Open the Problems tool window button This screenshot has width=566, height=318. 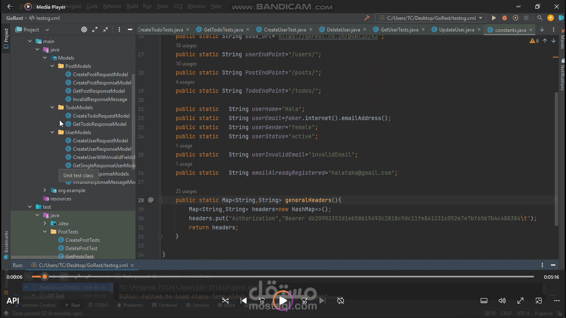pos(130,305)
